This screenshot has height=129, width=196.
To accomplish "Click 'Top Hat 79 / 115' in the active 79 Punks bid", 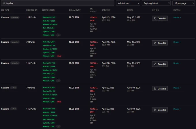I will 49,91.
